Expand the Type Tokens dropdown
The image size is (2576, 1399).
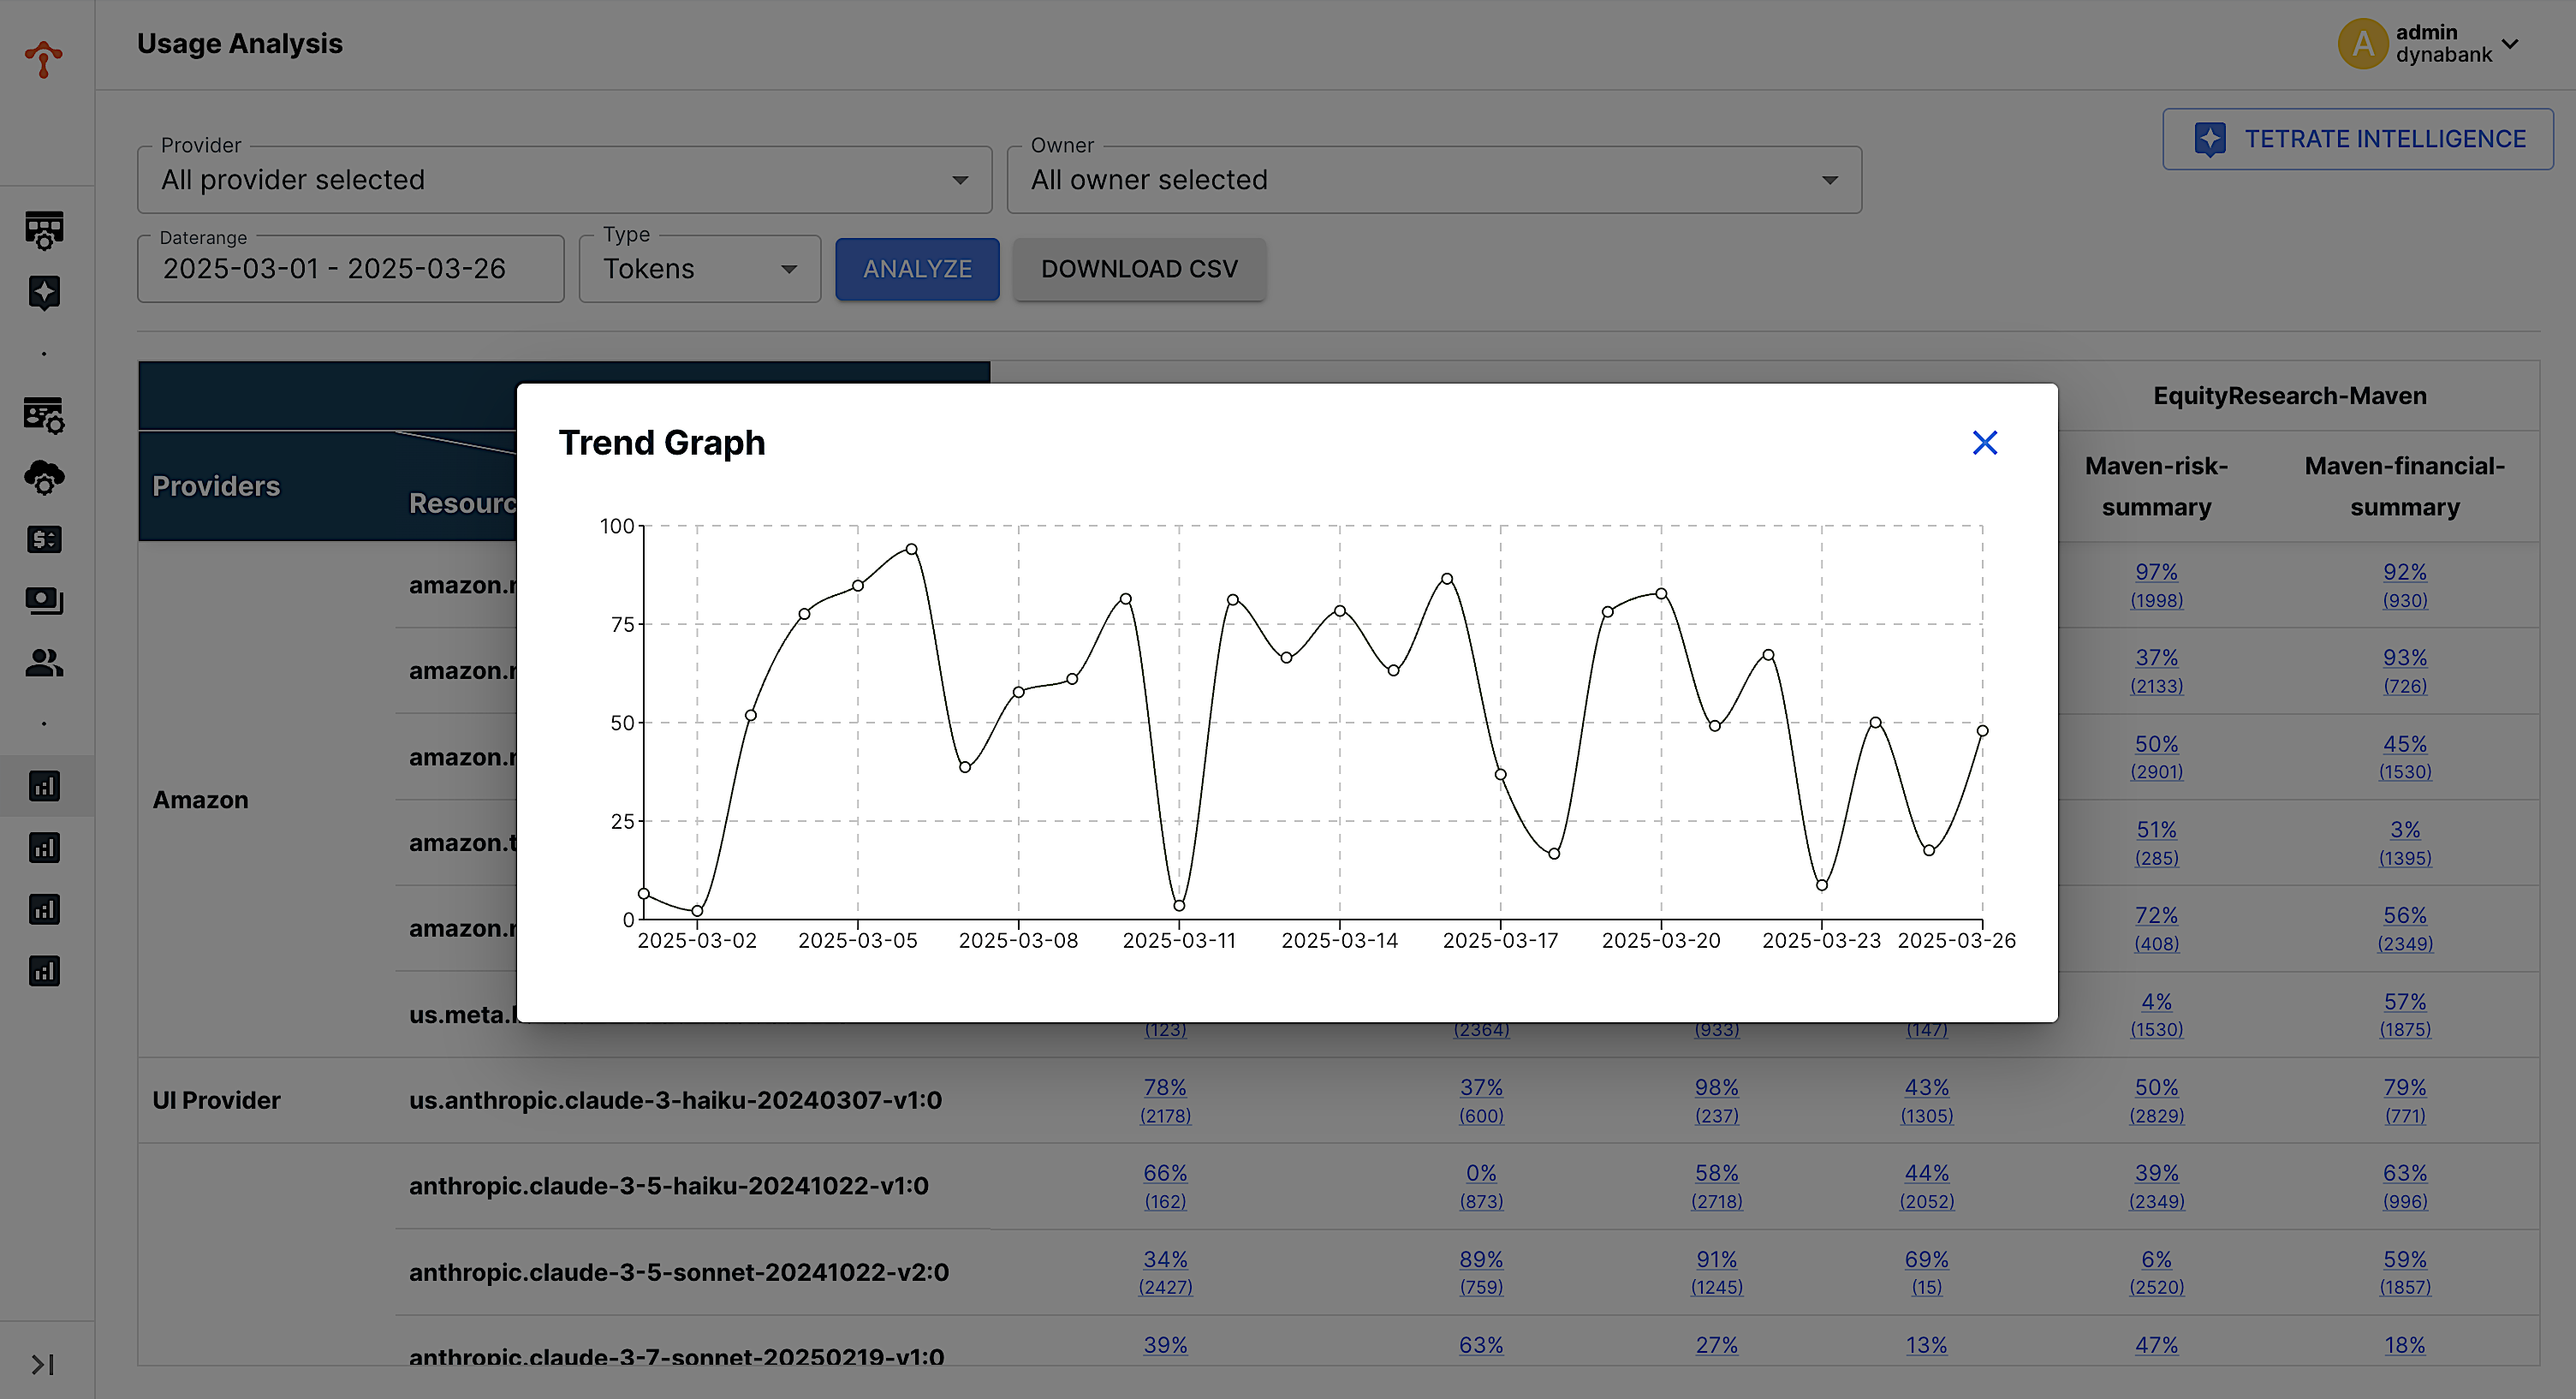[x=699, y=269]
